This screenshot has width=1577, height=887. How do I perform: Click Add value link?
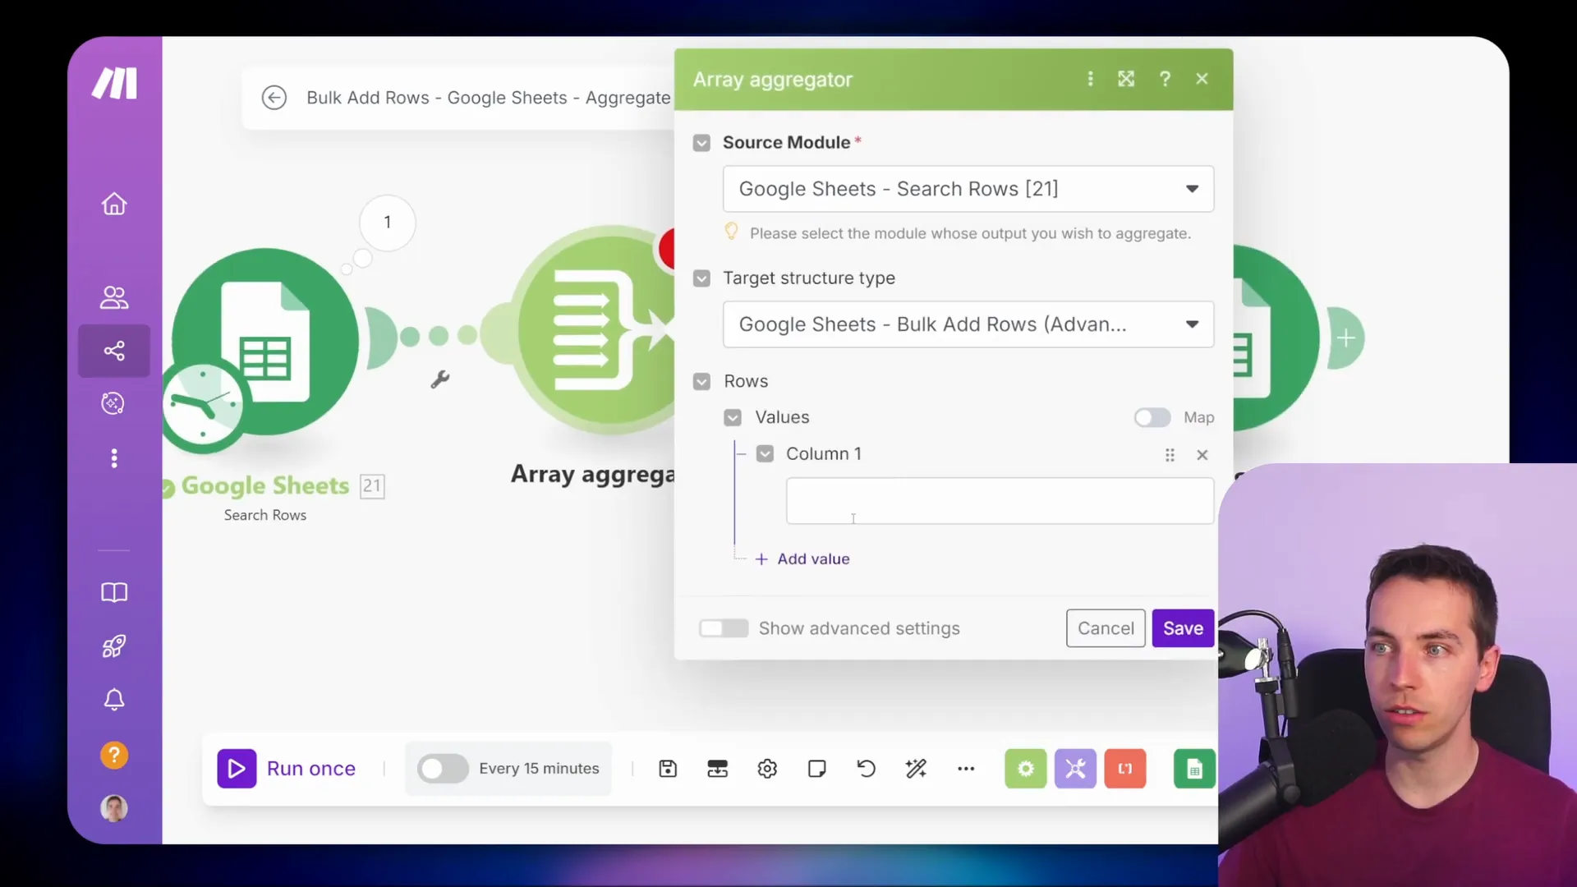pos(802,559)
